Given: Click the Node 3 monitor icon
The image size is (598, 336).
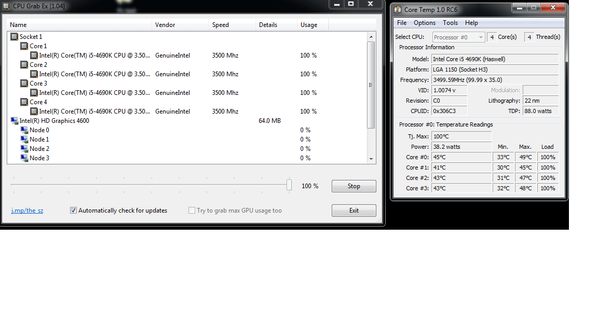Looking at the screenshot, I should (x=24, y=158).
